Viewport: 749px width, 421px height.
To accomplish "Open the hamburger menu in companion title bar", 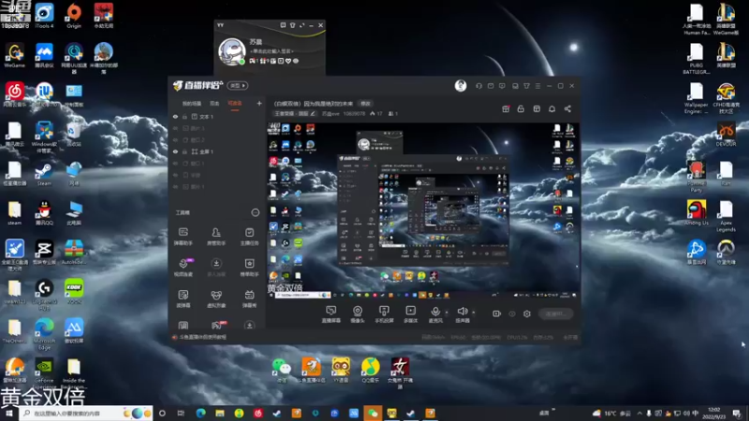I will (x=537, y=86).
